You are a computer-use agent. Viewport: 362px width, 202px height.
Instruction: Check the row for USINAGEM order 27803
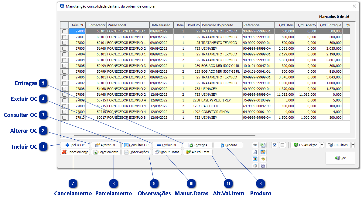(64, 48)
